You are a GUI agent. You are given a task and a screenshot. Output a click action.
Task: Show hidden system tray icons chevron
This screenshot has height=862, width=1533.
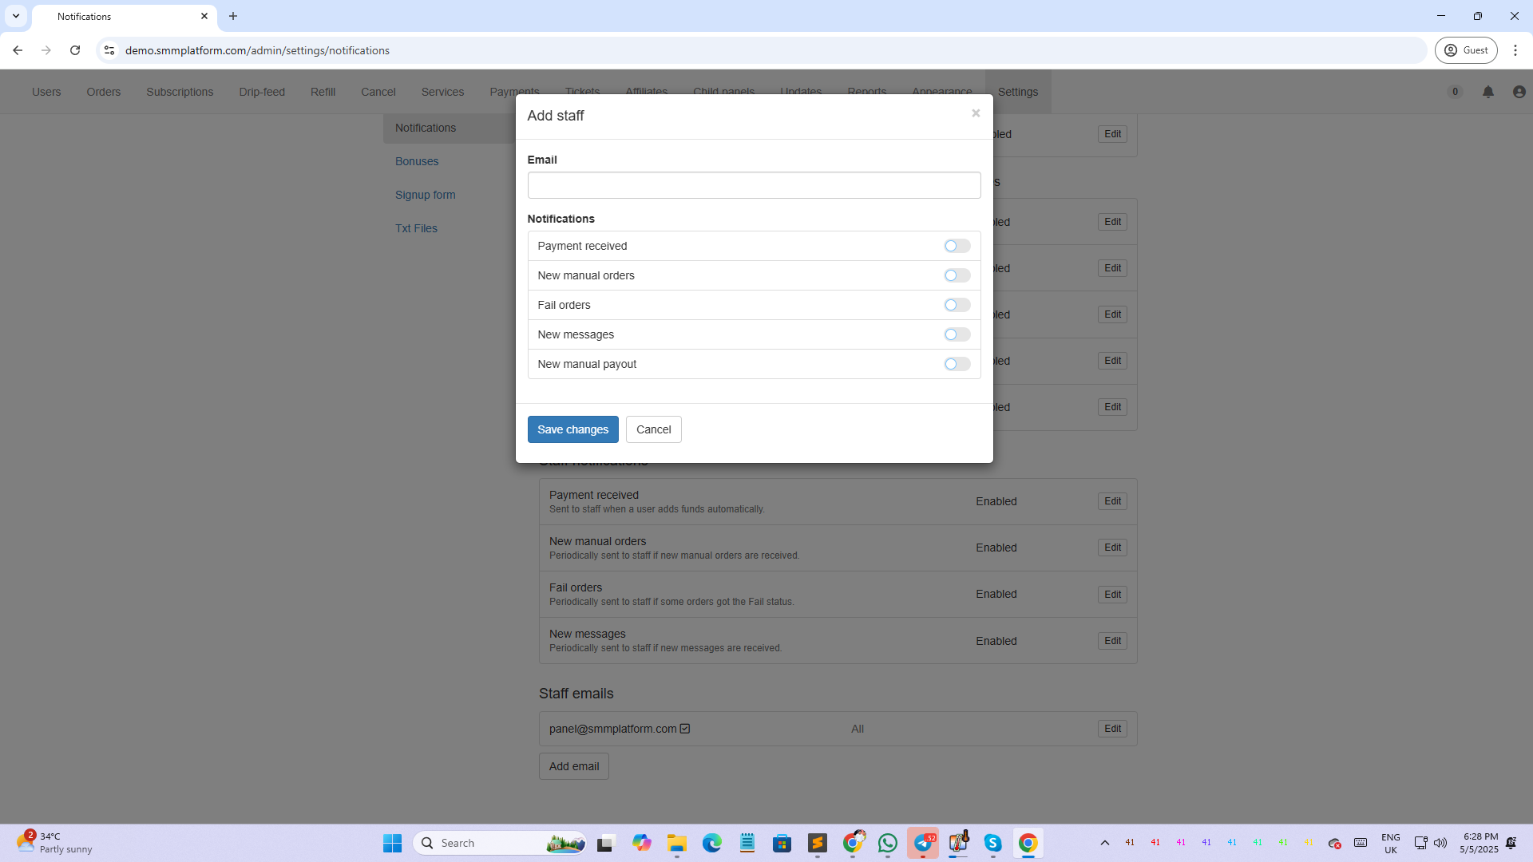[1104, 843]
